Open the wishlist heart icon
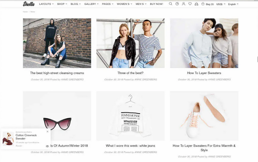Image resolution: width=258 pixels, height=162 pixels. pyautogui.click(x=190, y=4)
